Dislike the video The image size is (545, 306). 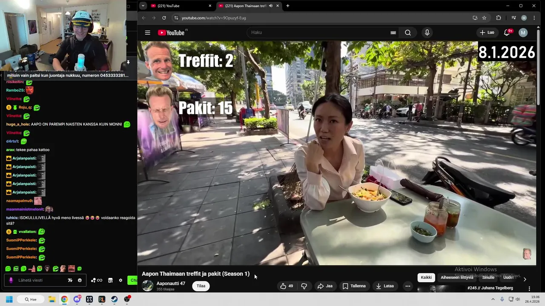(x=304, y=286)
